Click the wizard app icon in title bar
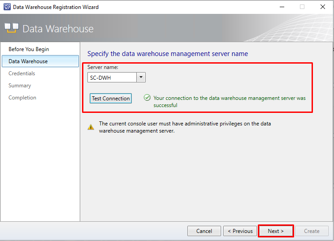 7,7
